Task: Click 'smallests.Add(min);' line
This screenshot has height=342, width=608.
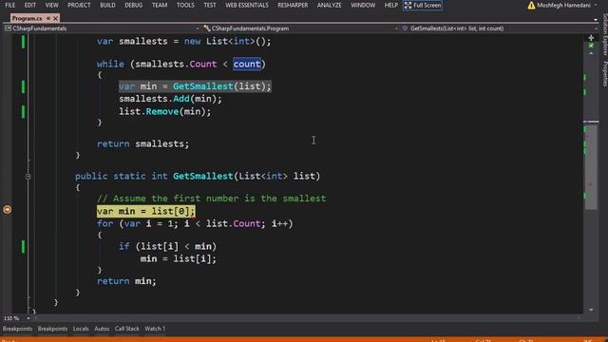Action: tap(170, 99)
